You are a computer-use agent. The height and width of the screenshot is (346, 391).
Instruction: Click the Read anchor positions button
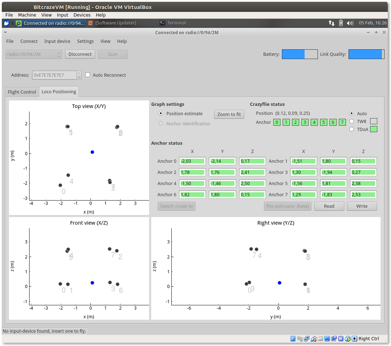[329, 206]
